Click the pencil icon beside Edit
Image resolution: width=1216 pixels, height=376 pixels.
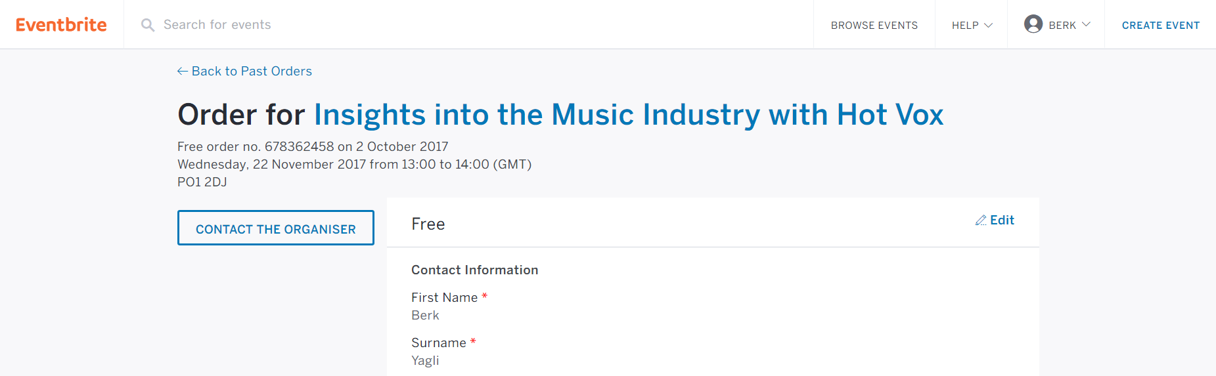click(981, 220)
